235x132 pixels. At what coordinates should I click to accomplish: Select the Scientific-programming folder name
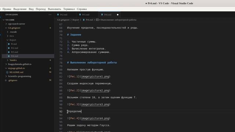(x=19, y=76)
